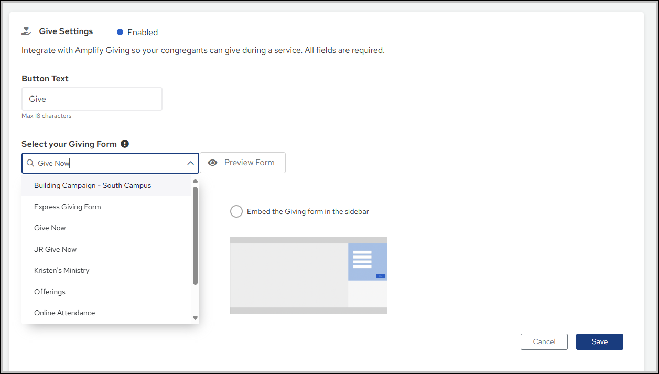Click the sidebar embed layout preview thumbnail
Screen dimensions: 659x374
pos(308,275)
